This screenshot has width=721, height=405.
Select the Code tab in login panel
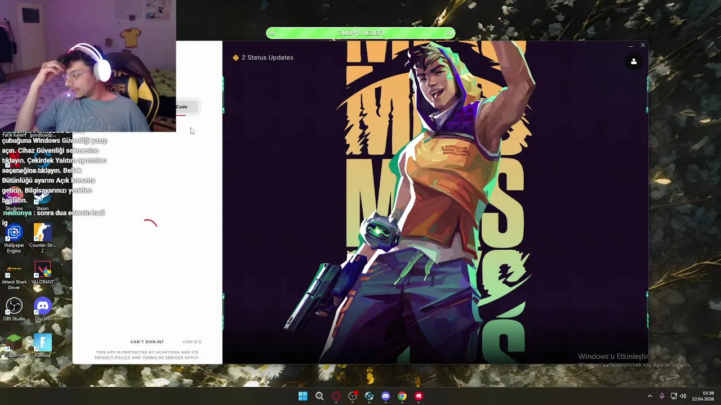186,107
